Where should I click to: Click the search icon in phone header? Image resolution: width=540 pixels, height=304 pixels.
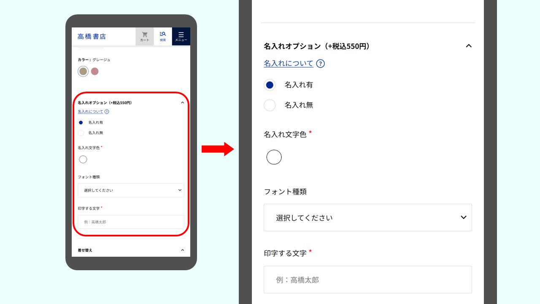[163, 36]
